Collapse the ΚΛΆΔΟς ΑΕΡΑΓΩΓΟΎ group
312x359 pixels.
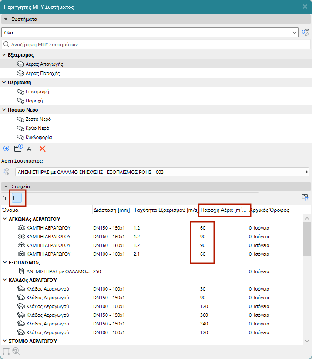pyautogui.click(x=5, y=280)
